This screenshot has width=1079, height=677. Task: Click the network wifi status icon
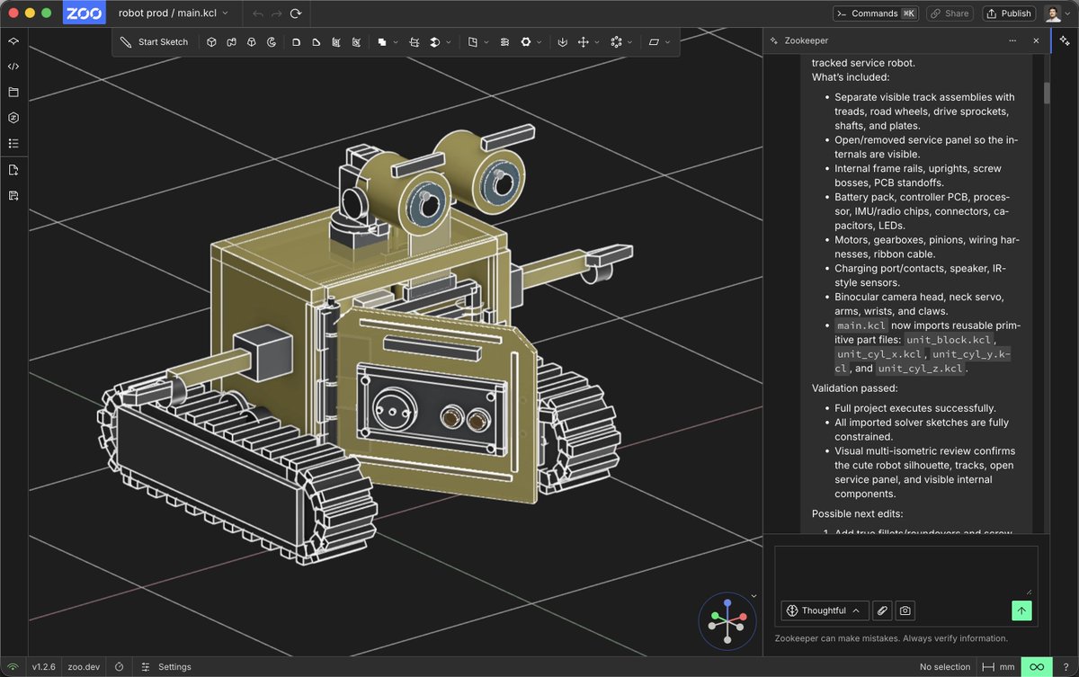pos(13,667)
